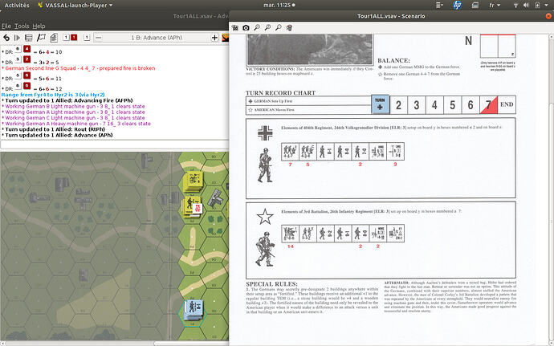554x346 pixels.
Task: Click the SPECIAL RULES heading
Action: tap(271, 284)
